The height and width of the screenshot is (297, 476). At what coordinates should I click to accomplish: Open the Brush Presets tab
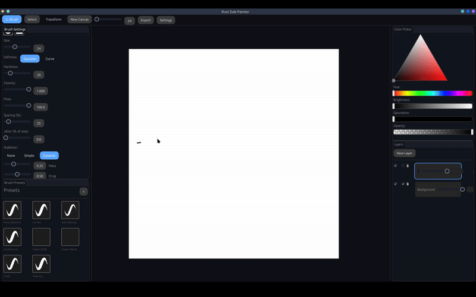[14, 183]
